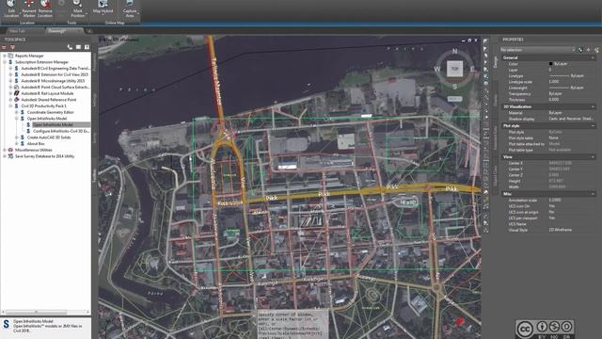This screenshot has height=339, width=602.
Task: Expand the Create AutoCAD 3D Solids node
Action: [17, 137]
